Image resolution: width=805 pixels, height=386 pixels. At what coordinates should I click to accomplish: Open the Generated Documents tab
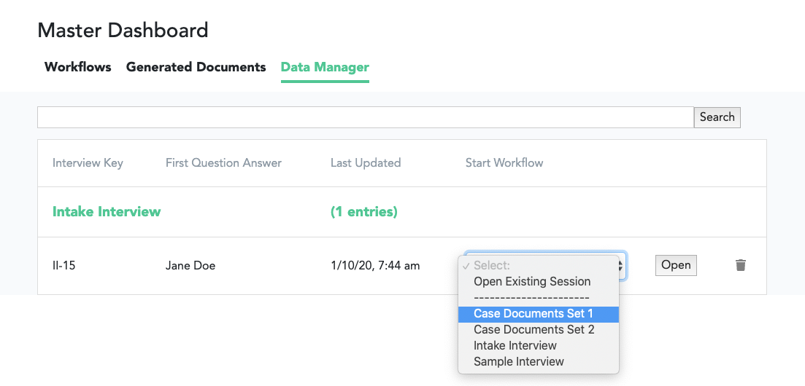(x=196, y=67)
